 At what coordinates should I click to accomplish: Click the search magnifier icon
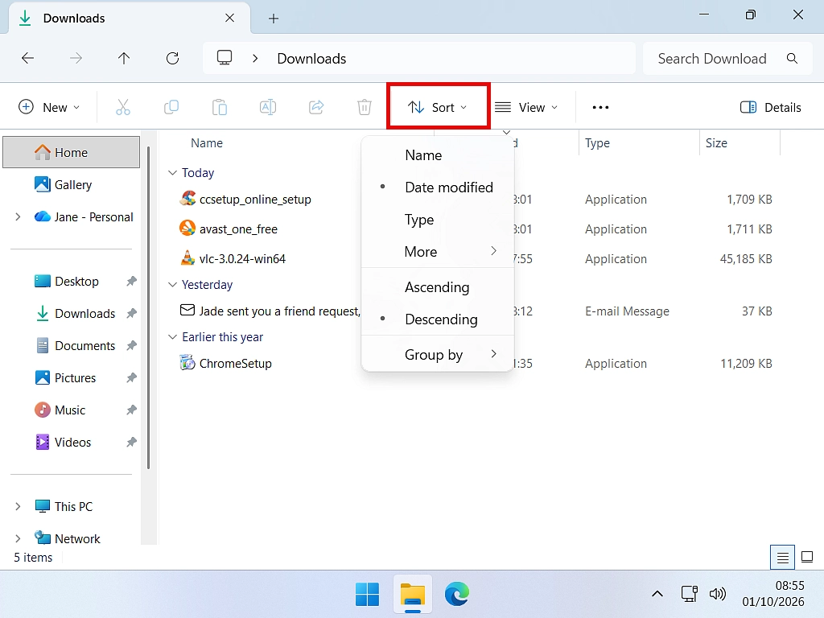[x=792, y=58]
